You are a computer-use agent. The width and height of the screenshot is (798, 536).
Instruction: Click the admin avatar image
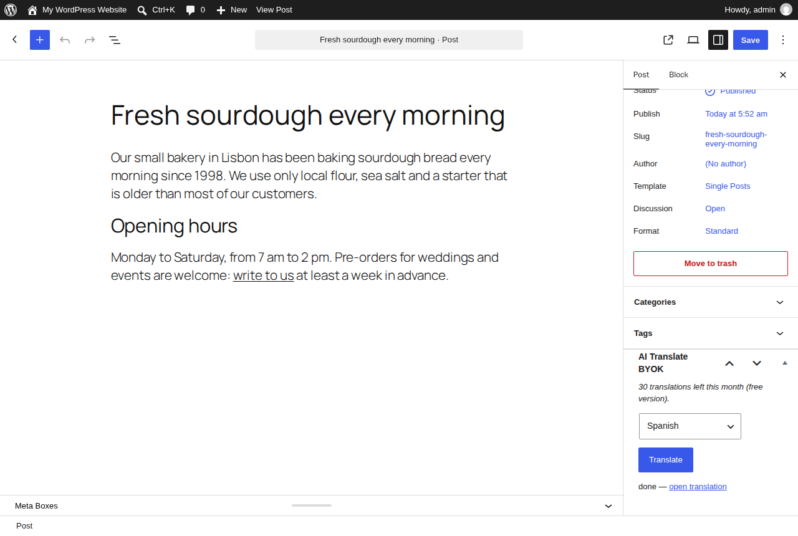[786, 10]
